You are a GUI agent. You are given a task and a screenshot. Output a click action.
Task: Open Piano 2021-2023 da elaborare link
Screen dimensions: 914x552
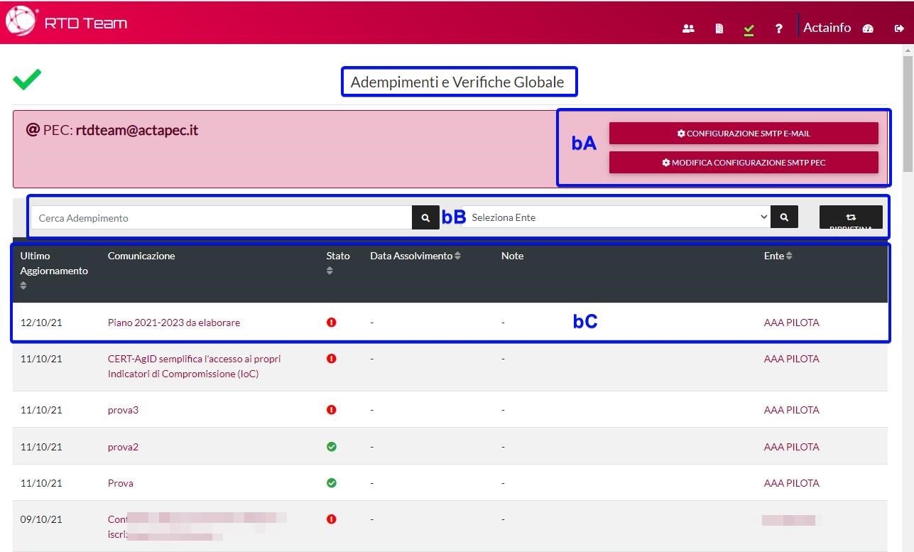[174, 323]
